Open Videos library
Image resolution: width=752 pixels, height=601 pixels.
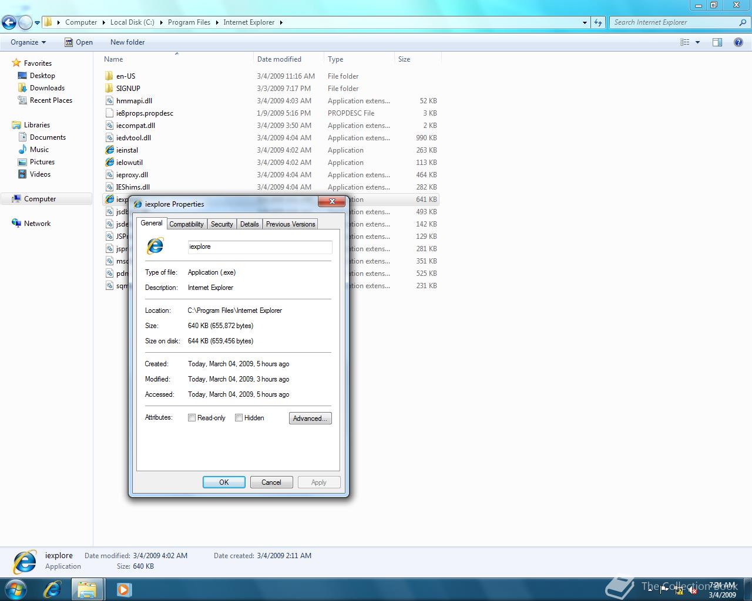[40, 174]
